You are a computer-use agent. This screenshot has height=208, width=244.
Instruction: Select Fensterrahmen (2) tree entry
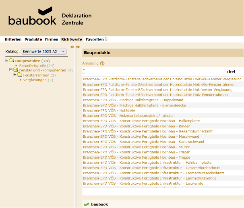39,75
